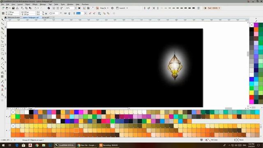Open the Window menu
Image resolution: width=263 pixels, height=148 pixels.
pyautogui.click(x=70, y=5)
